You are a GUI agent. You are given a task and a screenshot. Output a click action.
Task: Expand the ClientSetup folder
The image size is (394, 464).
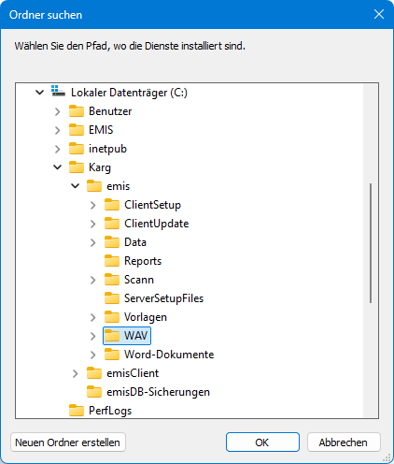click(93, 205)
